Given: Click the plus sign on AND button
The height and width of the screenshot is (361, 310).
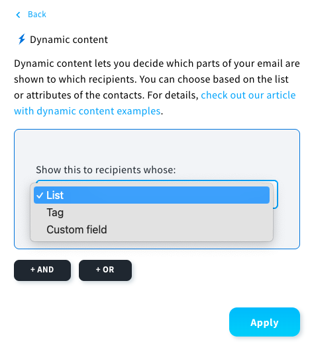Looking at the screenshot, I should pyautogui.click(x=32, y=269).
